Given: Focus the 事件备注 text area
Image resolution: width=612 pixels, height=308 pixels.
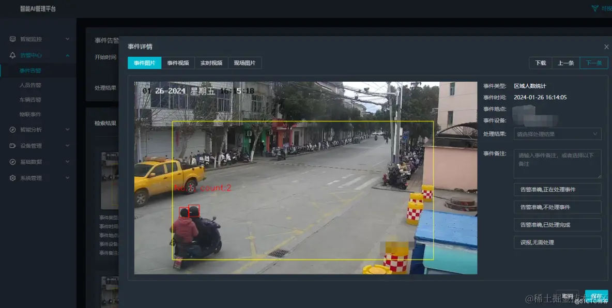Looking at the screenshot, I should pos(557,164).
